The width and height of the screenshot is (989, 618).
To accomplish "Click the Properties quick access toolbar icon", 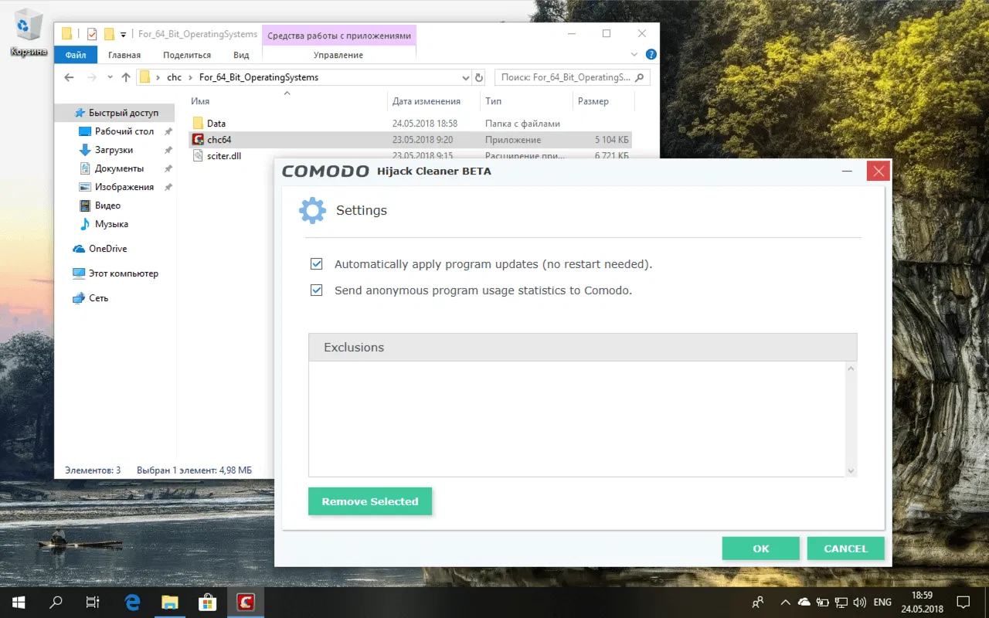I will coord(92,34).
